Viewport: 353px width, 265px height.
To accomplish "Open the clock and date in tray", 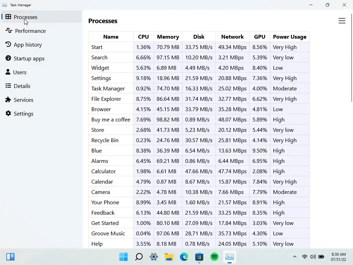I will [x=338, y=257].
